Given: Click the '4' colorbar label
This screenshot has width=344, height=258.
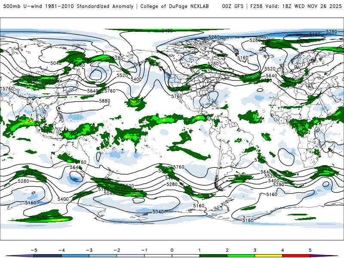Looking at the screenshot, I should 283,250.
